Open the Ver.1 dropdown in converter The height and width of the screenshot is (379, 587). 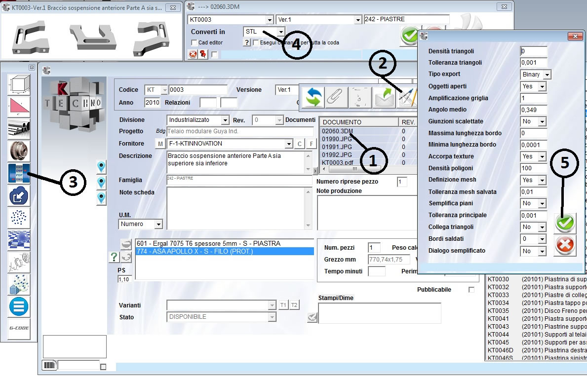point(358,19)
